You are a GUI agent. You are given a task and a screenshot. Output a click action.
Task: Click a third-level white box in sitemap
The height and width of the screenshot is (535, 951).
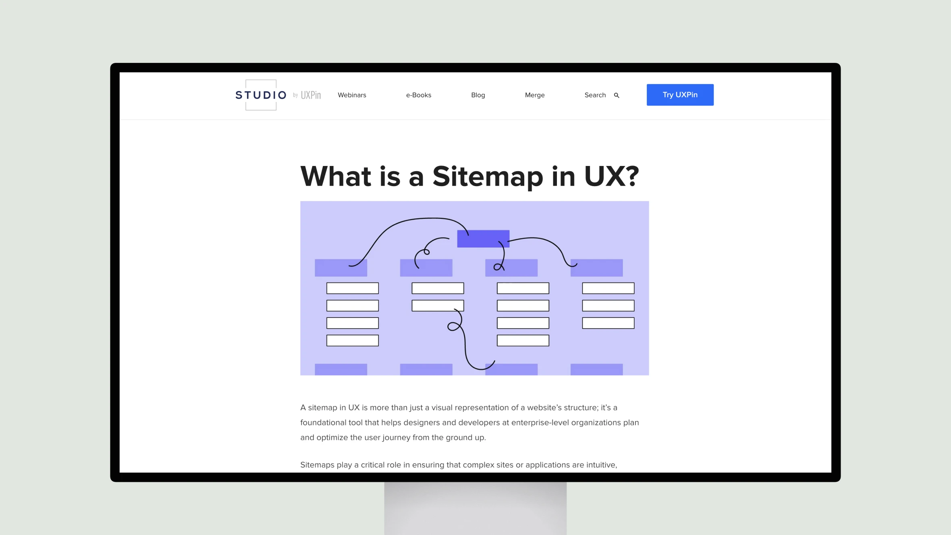pyautogui.click(x=352, y=288)
